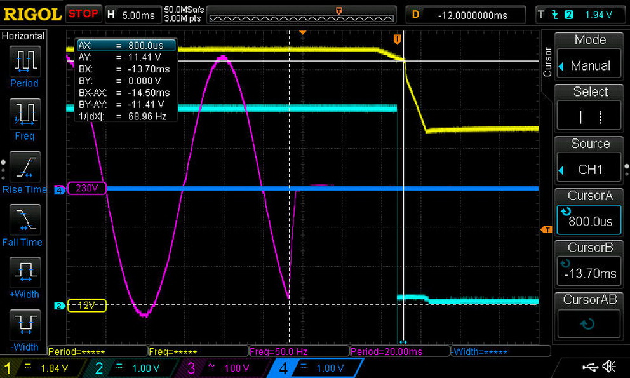Image resolution: width=630 pixels, height=378 pixels.
Task: Select the -Width measurement icon
Action: [x=24, y=325]
